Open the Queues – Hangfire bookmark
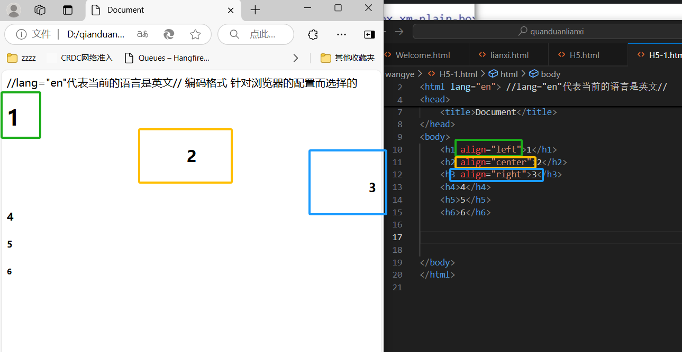Image resolution: width=682 pixels, height=352 pixels. point(167,58)
